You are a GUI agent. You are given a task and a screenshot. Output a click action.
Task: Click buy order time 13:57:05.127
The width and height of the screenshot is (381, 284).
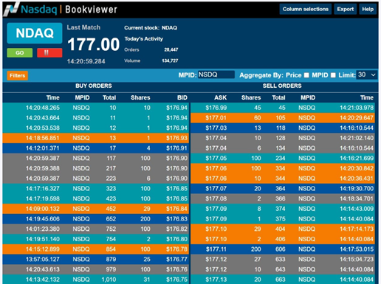point(43,259)
